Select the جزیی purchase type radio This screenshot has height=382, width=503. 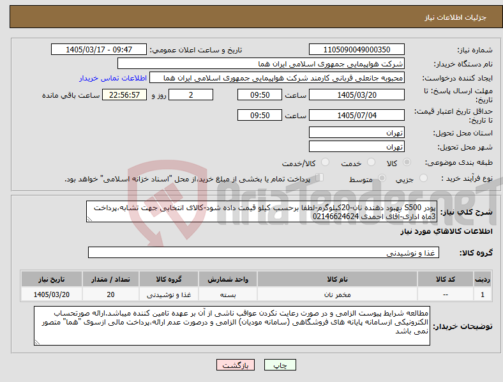[423, 178]
